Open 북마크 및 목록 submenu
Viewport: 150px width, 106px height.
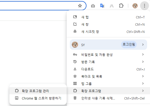pos(108,76)
